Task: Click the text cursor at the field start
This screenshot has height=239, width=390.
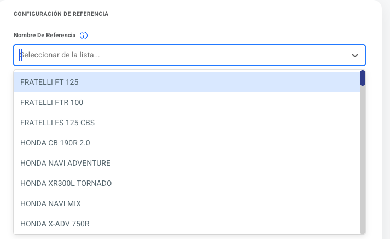Action: (x=21, y=55)
